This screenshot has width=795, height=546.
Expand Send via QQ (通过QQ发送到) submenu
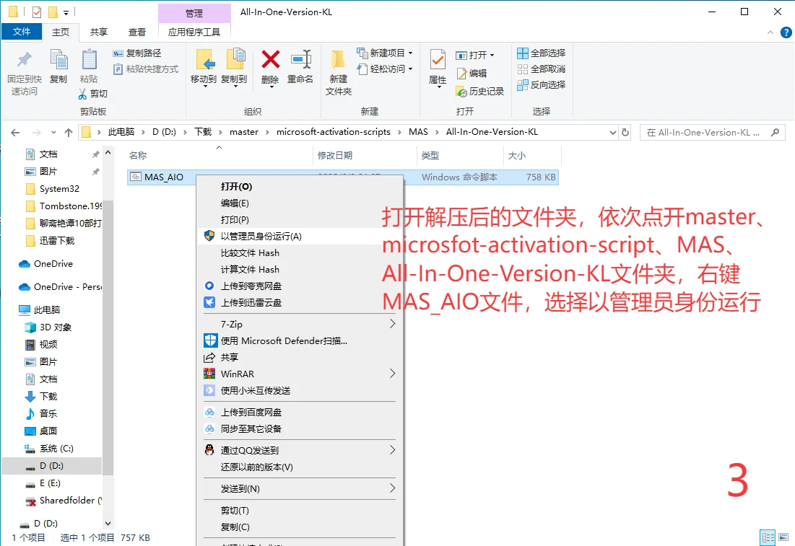point(300,450)
